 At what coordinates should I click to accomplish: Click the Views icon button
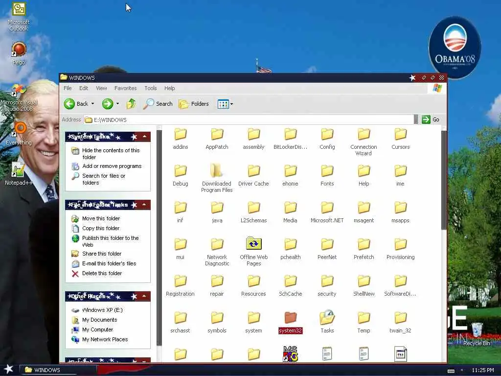(223, 104)
